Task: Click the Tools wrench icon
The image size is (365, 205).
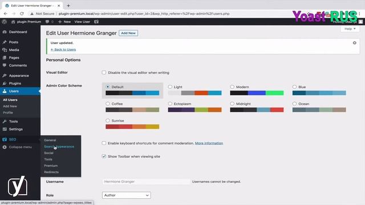Action: (x=5, y=121)
